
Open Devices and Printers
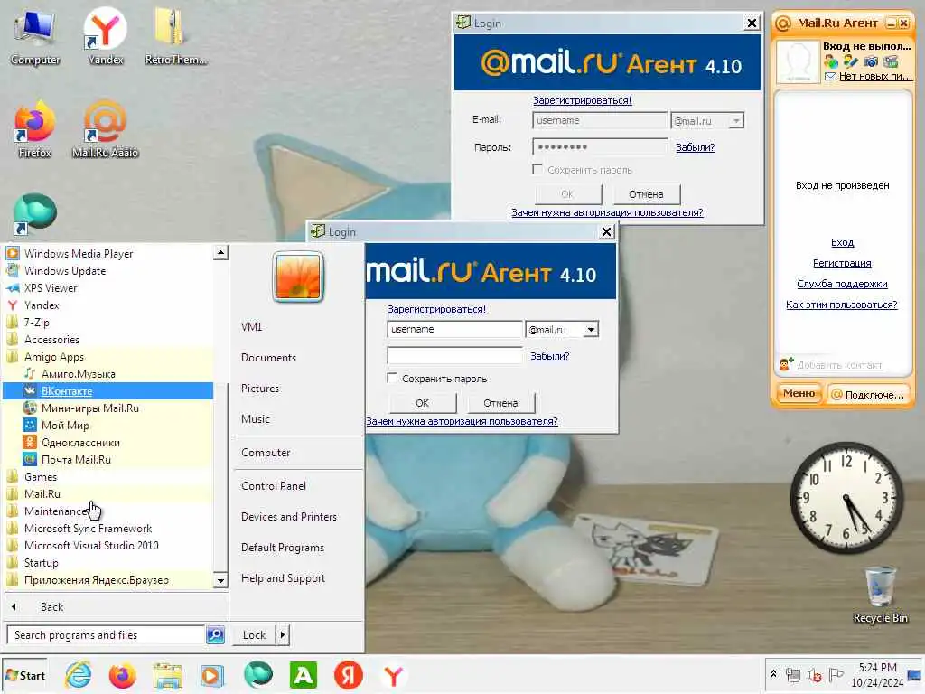289,516
